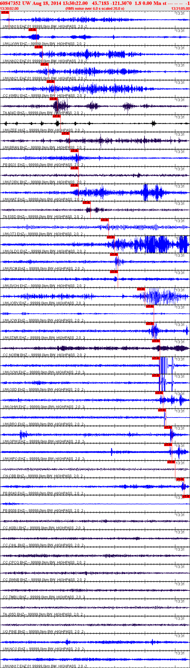Click the pick marker on the UW.NN32 trace

tap(38, 47)
